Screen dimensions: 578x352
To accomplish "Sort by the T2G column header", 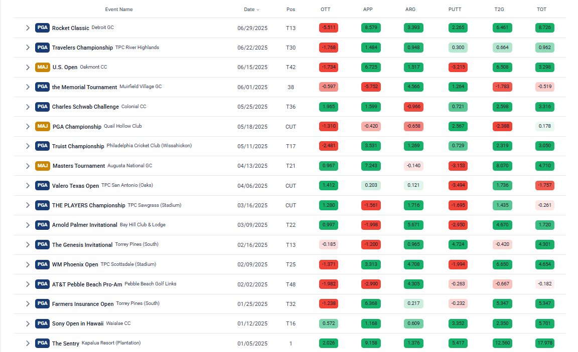I will coord(499,10).
